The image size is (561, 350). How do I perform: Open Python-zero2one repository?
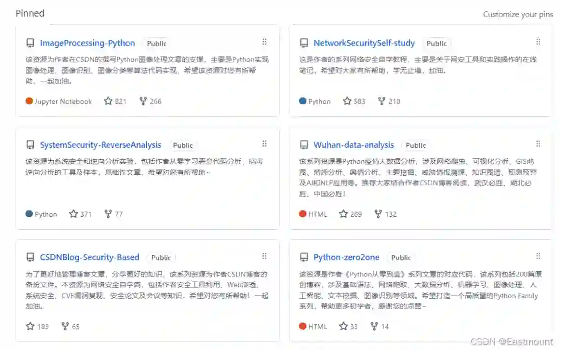tap(346, 258)
